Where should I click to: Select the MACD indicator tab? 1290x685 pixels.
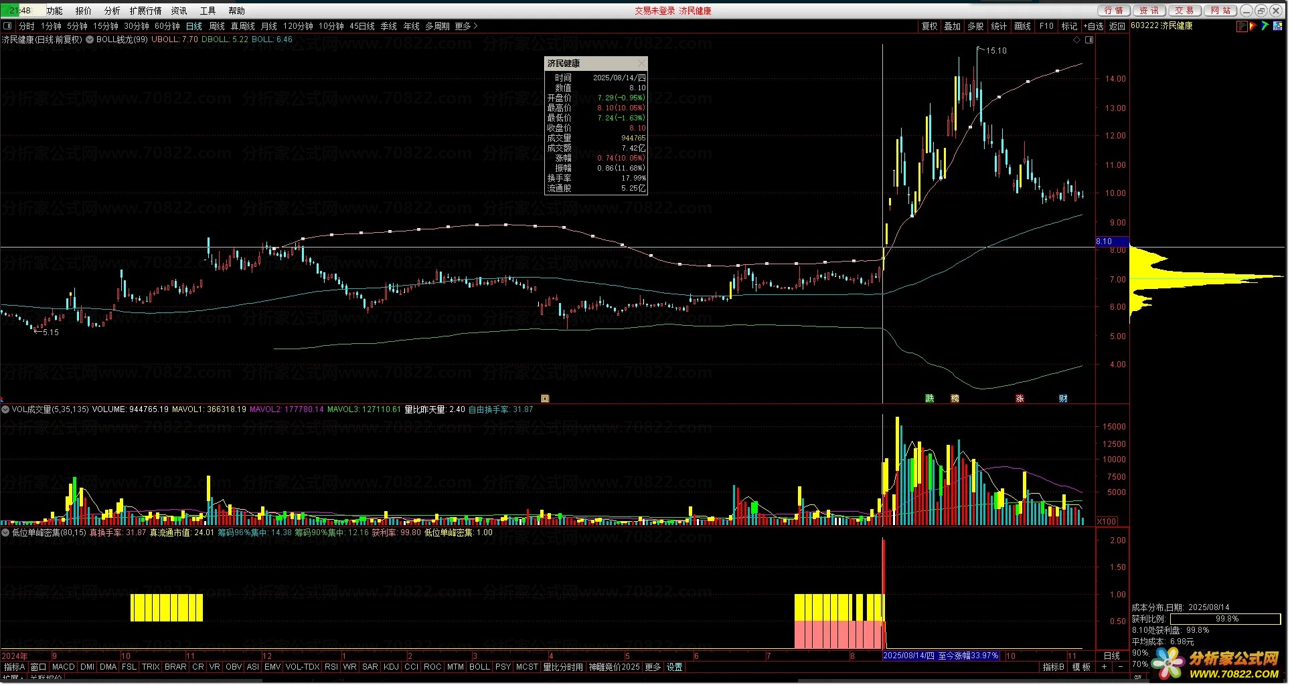[63, 667]
